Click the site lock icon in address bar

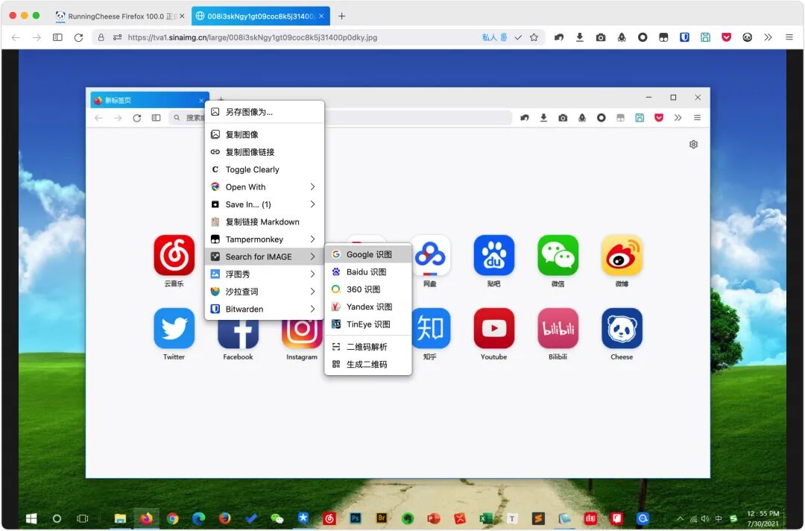pos(101,37)
